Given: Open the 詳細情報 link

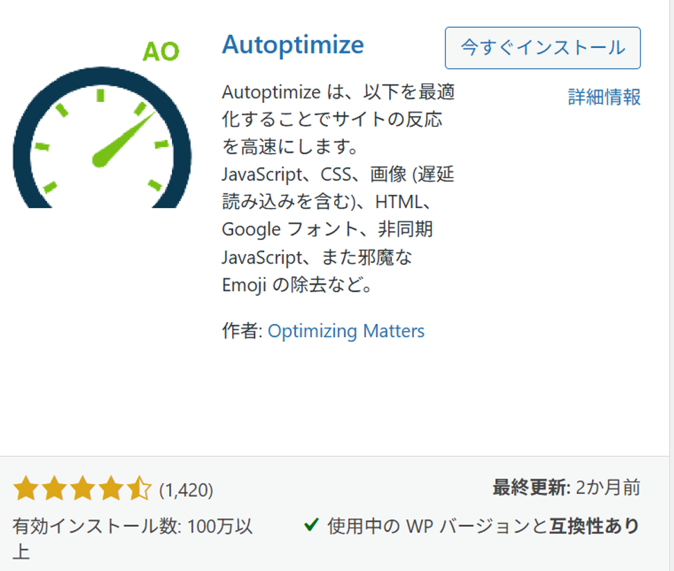Looking at the screenshot, I should (604, 96).
